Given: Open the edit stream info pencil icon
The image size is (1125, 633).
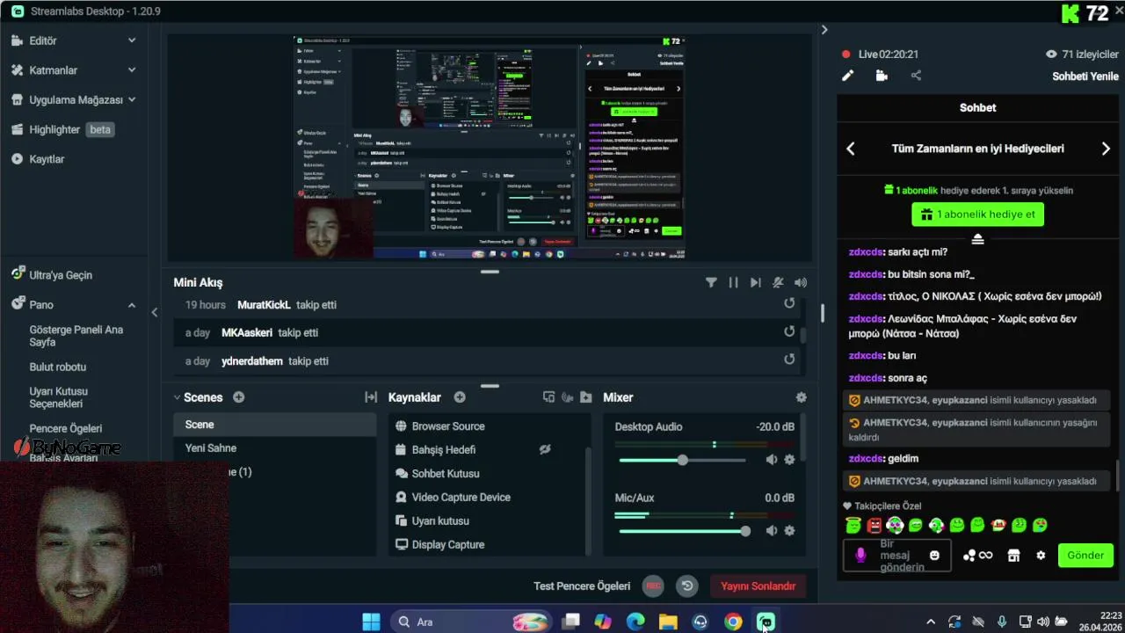Looking at the screenshot, I should click(x=847, y=76).
